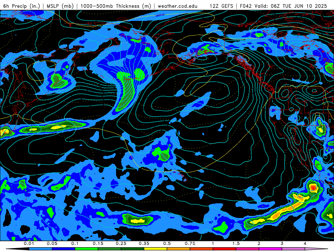Click the 0.75 legend value
334x251 pixels.
pyautogui.click(x=190, y=243)
